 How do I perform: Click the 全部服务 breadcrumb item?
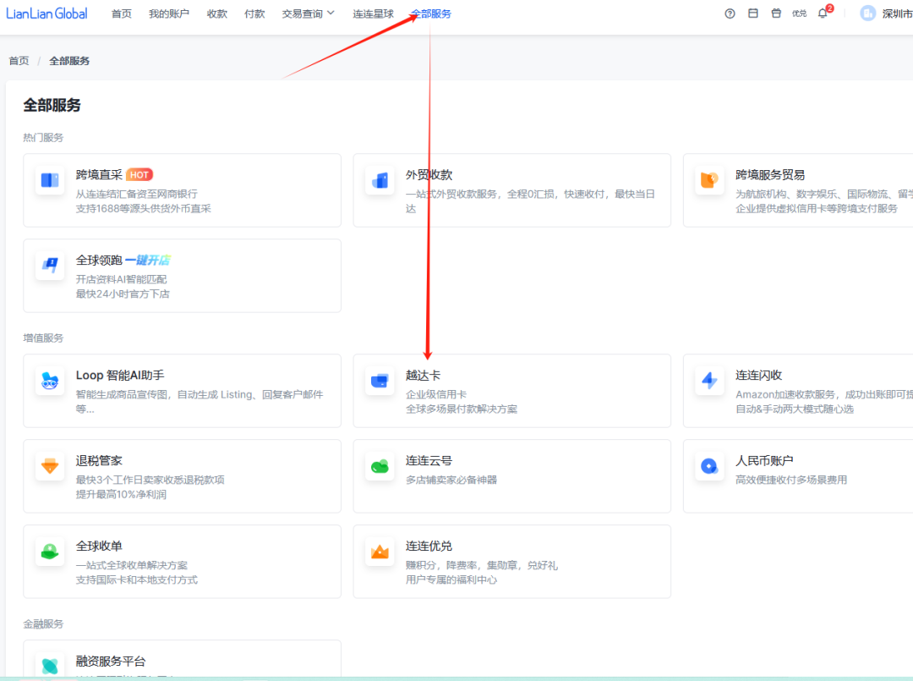[69, 61]
